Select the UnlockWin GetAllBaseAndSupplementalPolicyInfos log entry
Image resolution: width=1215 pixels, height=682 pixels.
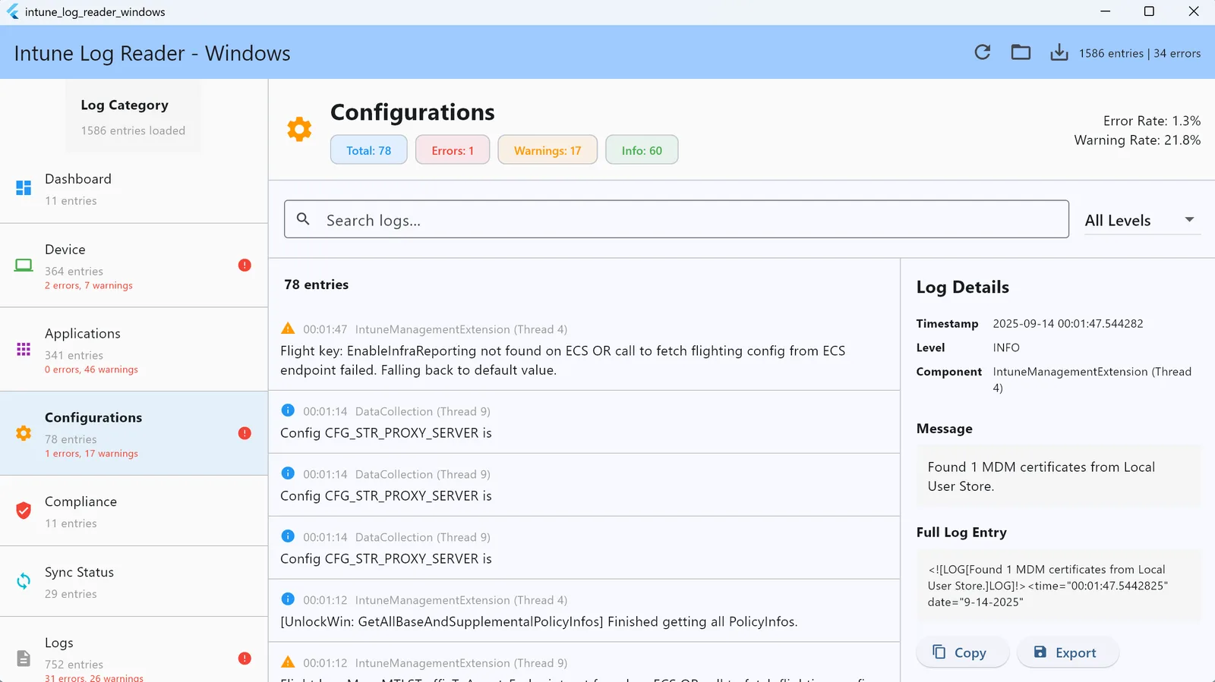point(584,611)
